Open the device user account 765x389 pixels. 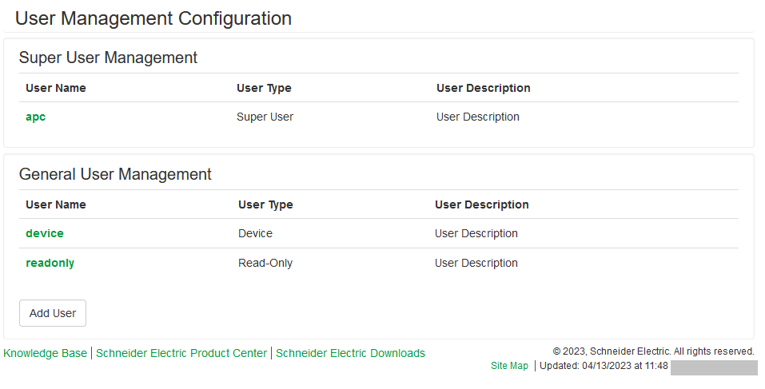(x=45, y=233)
